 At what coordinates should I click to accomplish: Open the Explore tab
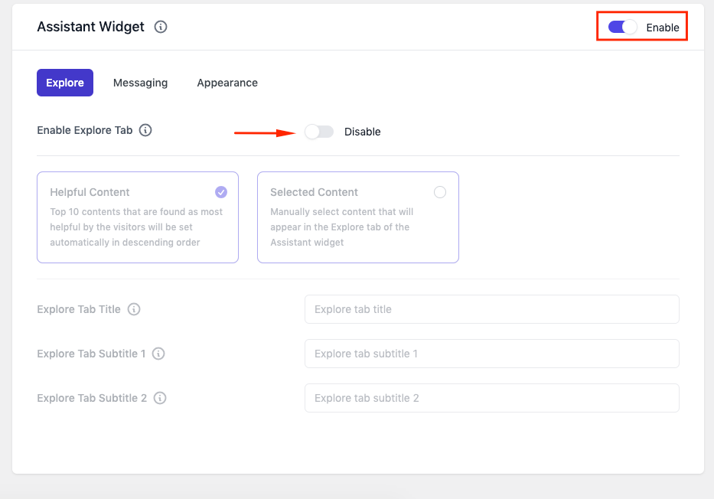[65, 83]
